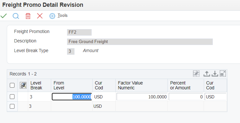
Task: Click the red Delete trash icon
Action: click(28, 16)
